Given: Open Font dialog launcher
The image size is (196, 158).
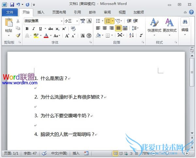Looking at the screenshot, I should 90,42.
